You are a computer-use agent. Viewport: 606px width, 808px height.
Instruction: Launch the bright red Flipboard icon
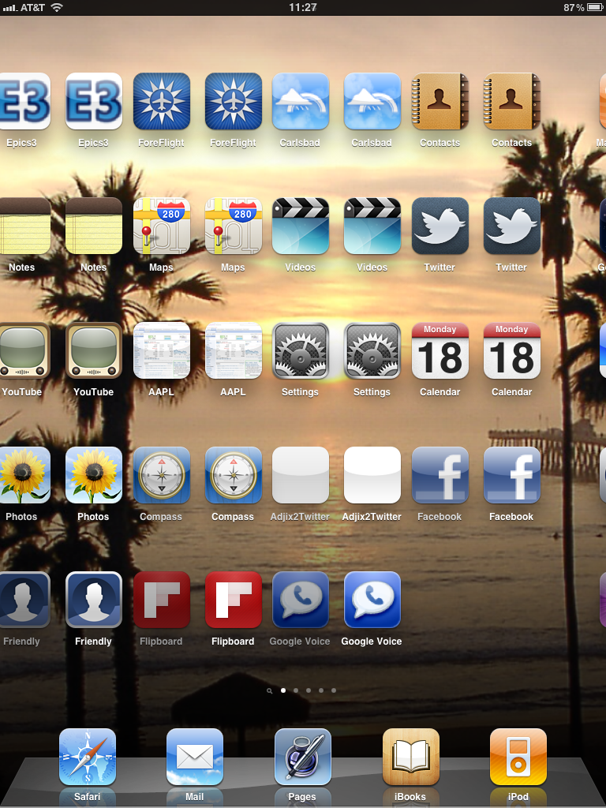point(234,600)
